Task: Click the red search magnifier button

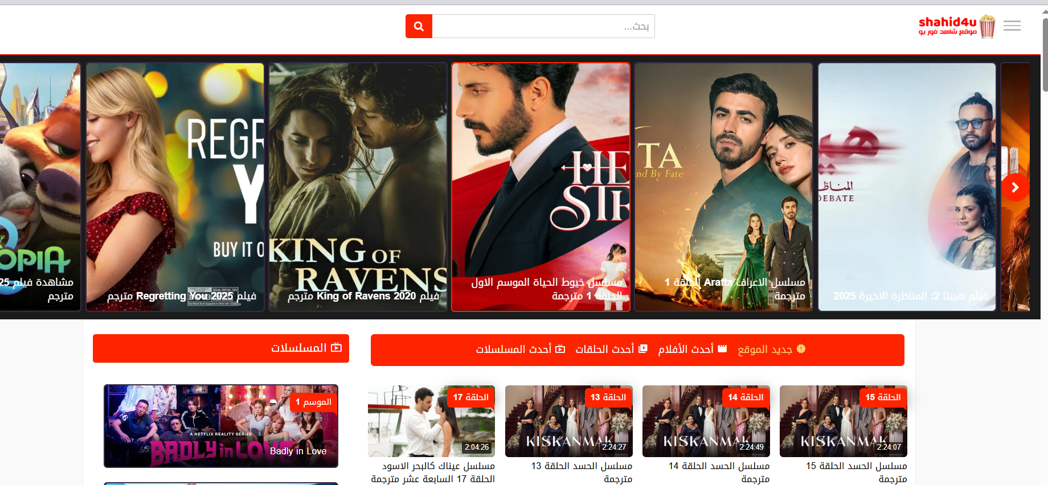Action: click(x=419, y=26)
